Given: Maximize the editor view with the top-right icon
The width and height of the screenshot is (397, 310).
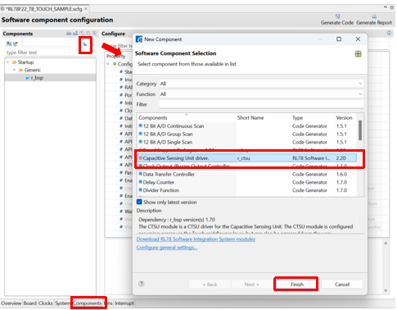Looking at the screenshot, I should tap(392, 7).
